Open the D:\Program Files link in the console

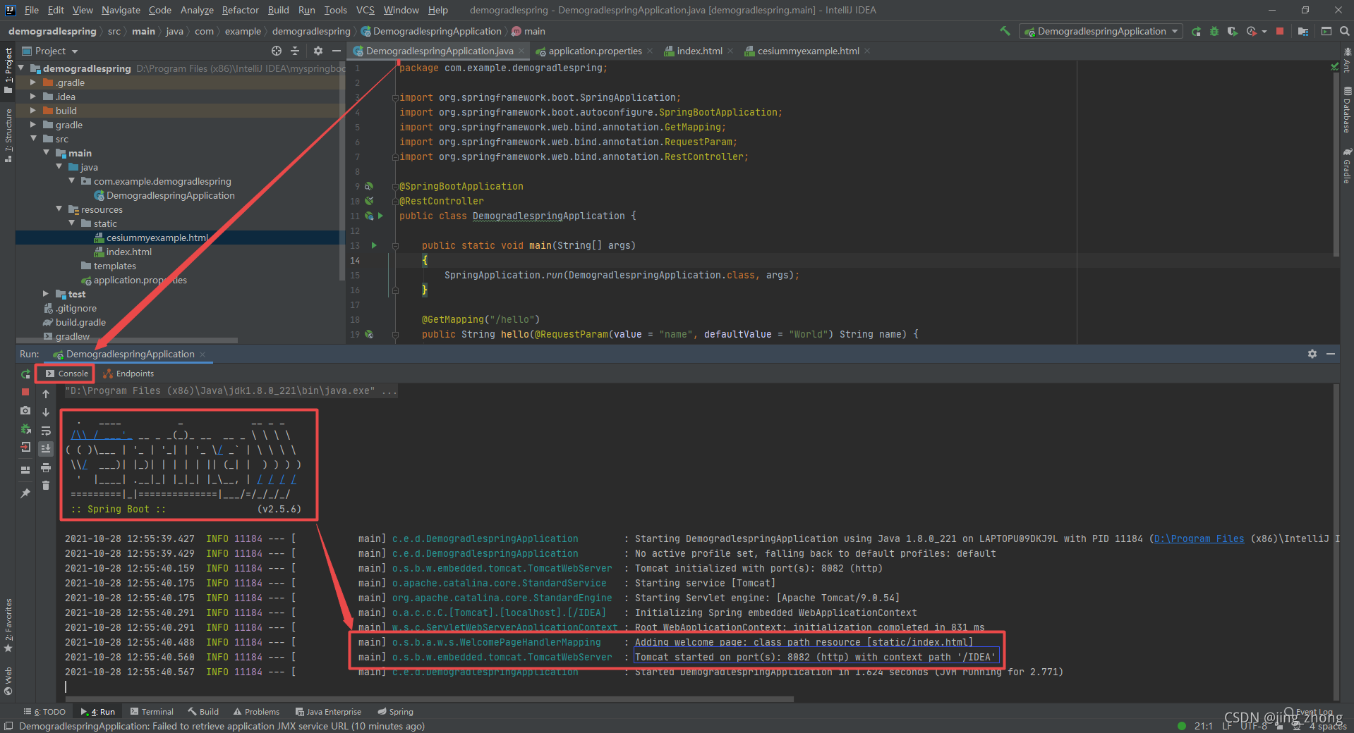tap(1199, 538)
